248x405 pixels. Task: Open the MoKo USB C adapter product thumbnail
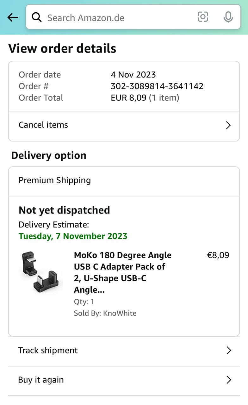click(41, 272)
